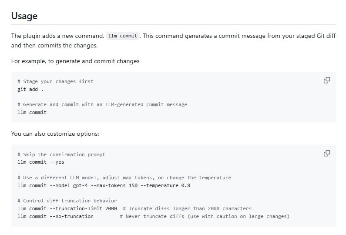The width and height of the screenshot is (346, 235).
Task: Click the "git add ." command line
Action: click(30, 89)
